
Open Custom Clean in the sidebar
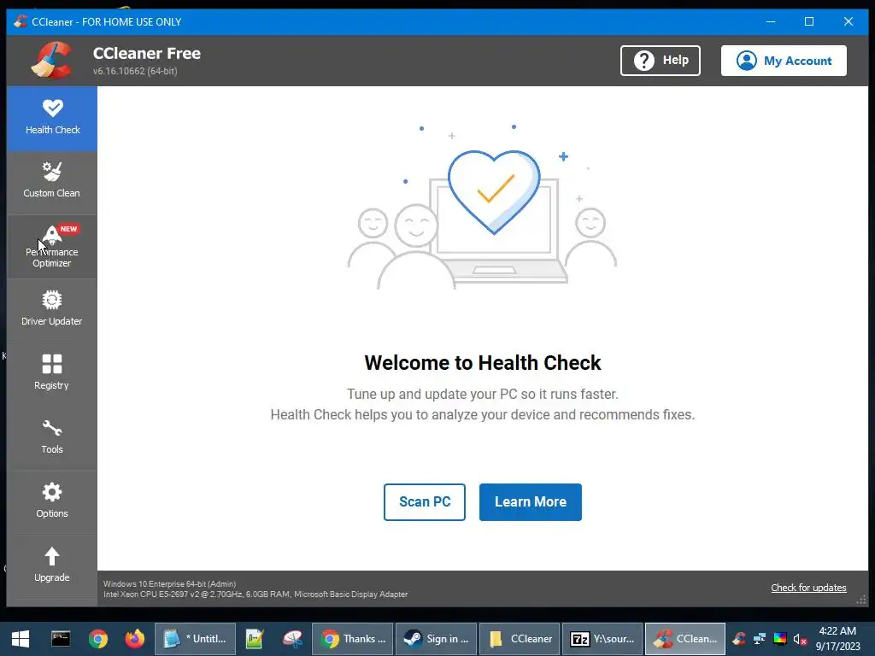click(52, 182)
